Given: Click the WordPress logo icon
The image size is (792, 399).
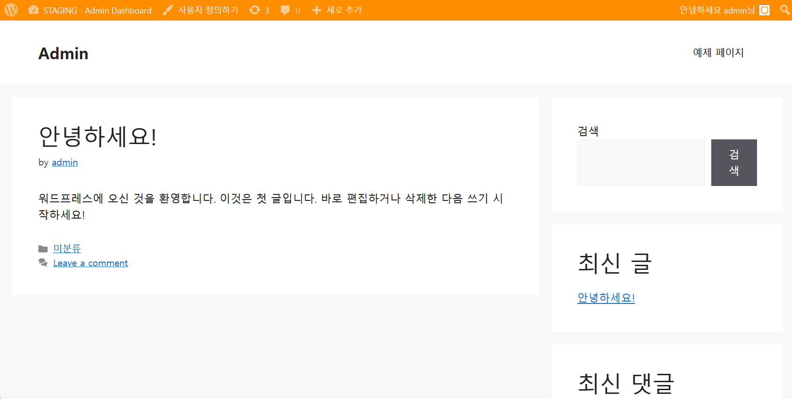Looking at the screenshot, I should (11, 10).
